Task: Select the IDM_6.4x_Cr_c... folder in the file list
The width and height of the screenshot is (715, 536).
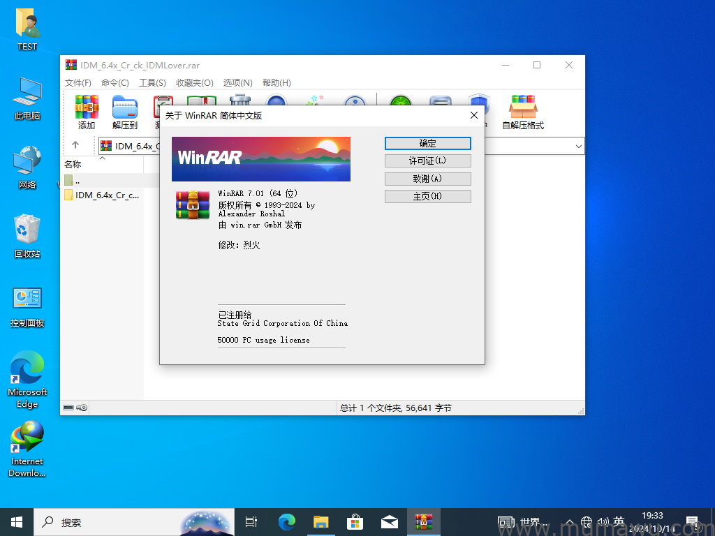Action: [106, 195]
